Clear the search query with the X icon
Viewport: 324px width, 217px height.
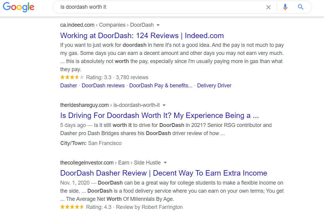point(268,7)
